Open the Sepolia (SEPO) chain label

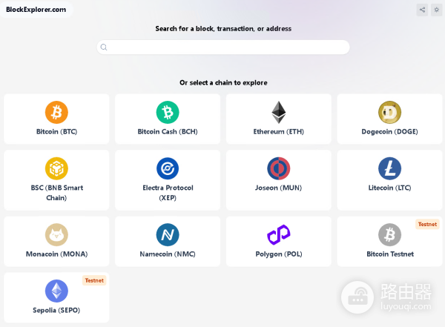(56, 310)
